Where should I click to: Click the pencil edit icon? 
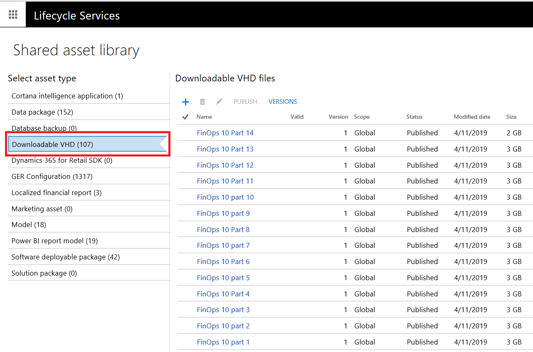(x=219, y=102)
